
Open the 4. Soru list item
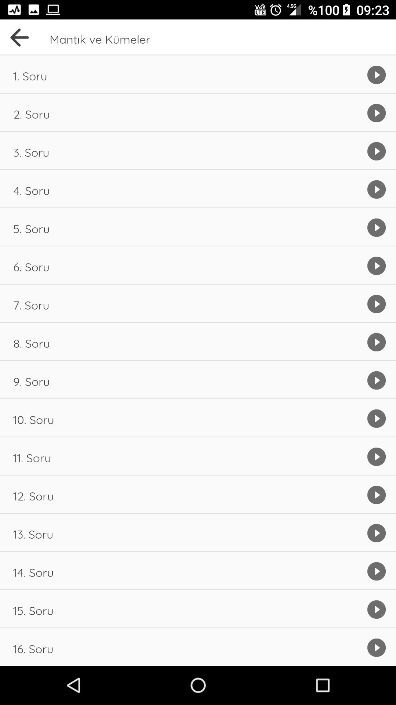coord(198,189)
